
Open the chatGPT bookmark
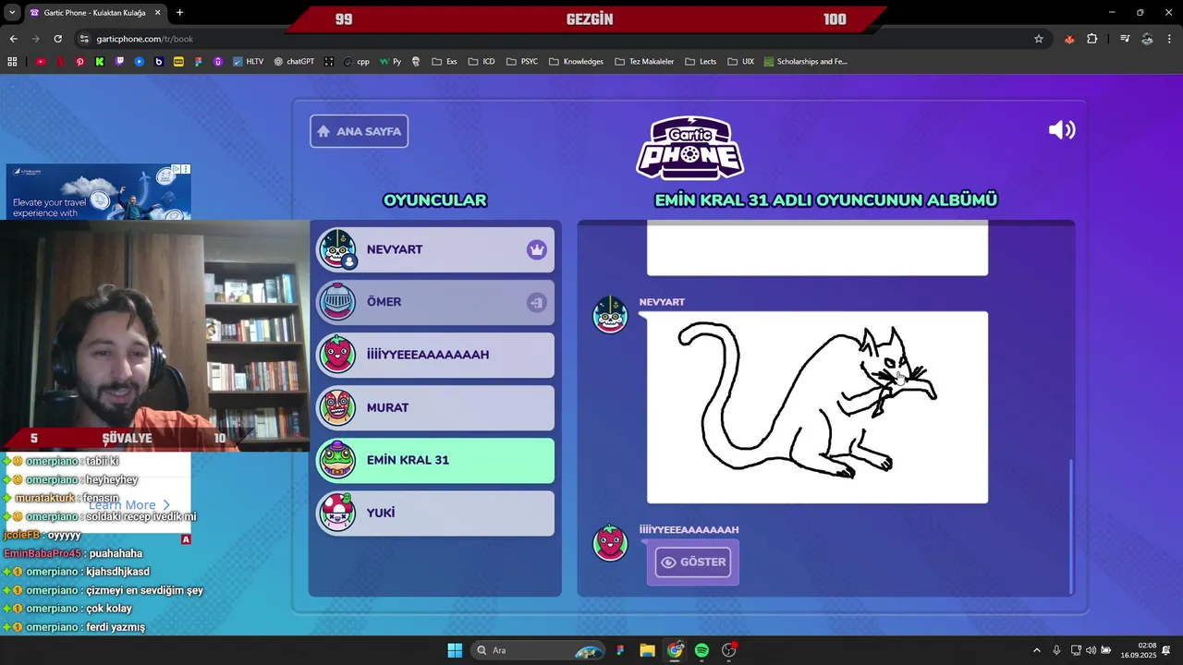pos(294,62)
